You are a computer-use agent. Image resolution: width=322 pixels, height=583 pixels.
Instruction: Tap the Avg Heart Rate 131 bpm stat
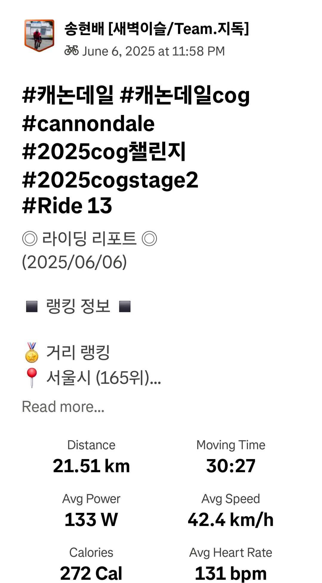(x=231, y=573)
